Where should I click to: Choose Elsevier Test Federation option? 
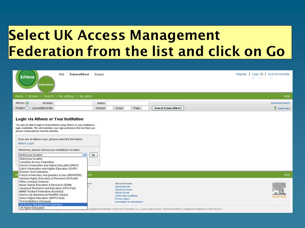[53, 172]
